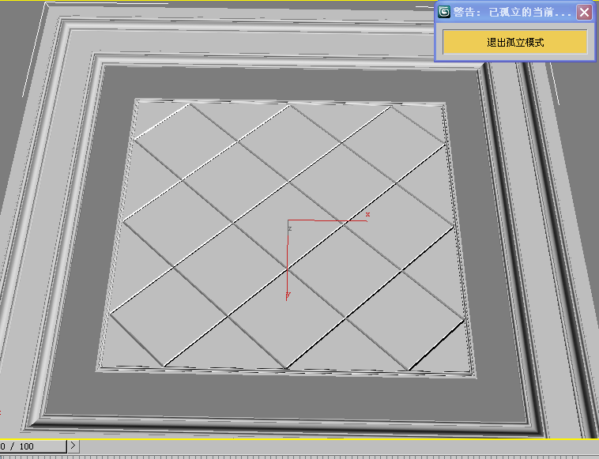
Task: Select the 0 / 100 time slider handle
Action: point(33,446)
